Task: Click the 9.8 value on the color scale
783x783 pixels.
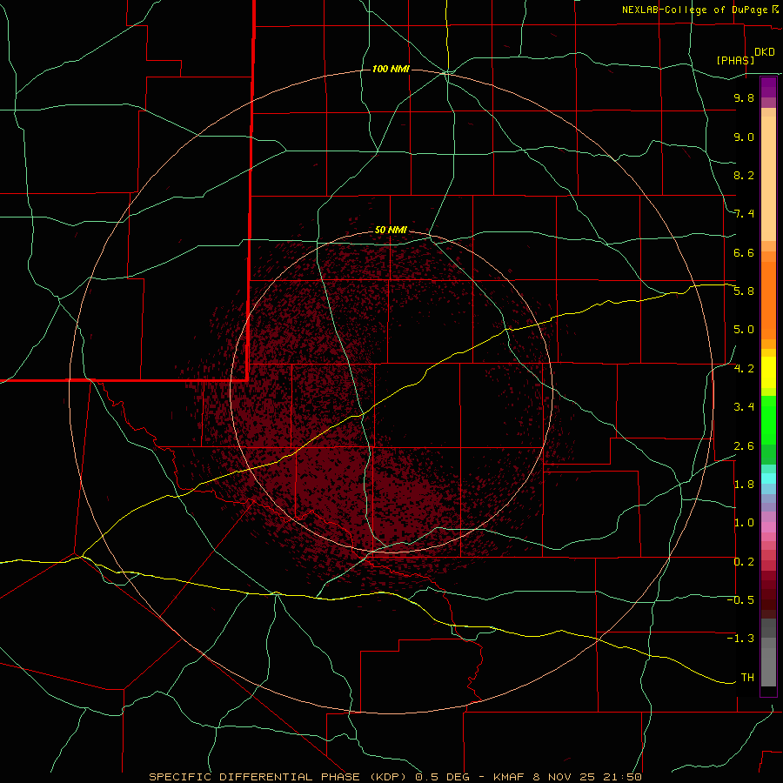Action: coord(744,98)
